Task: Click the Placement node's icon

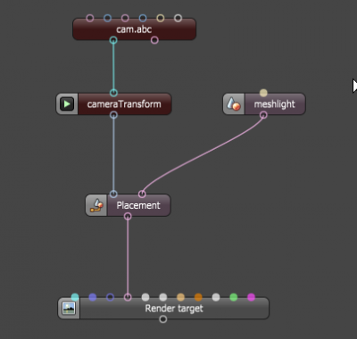Action: click(x=96, y=205)
